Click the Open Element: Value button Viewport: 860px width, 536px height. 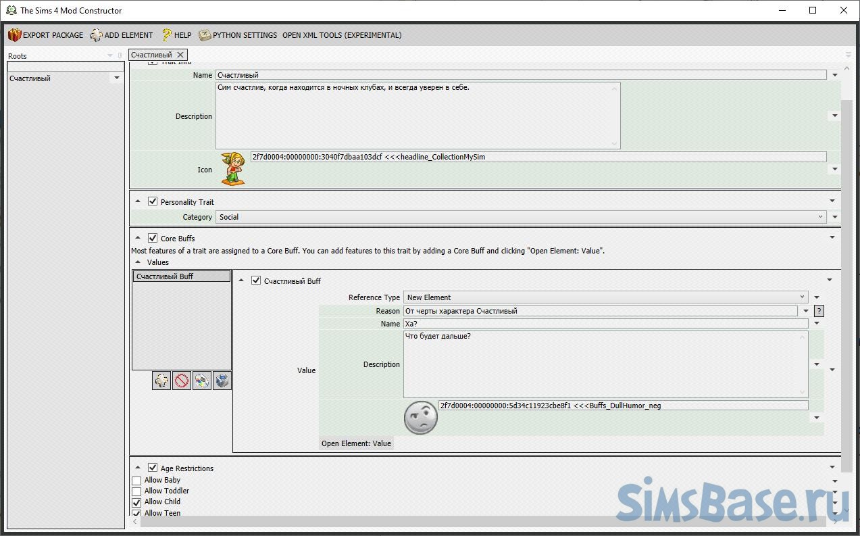356,443
